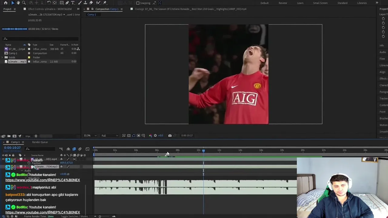Select the Pen tool
The width and height of the screenshot is (388, 218).
[x=67, y=3]
